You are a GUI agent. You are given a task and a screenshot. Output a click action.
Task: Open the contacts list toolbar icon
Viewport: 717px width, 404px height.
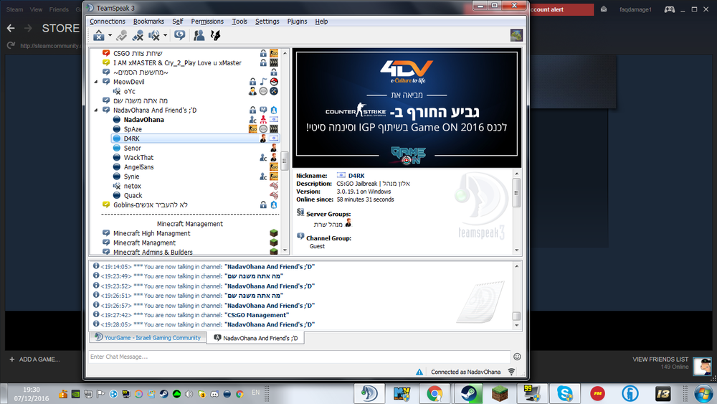click(x=199, y=35)
